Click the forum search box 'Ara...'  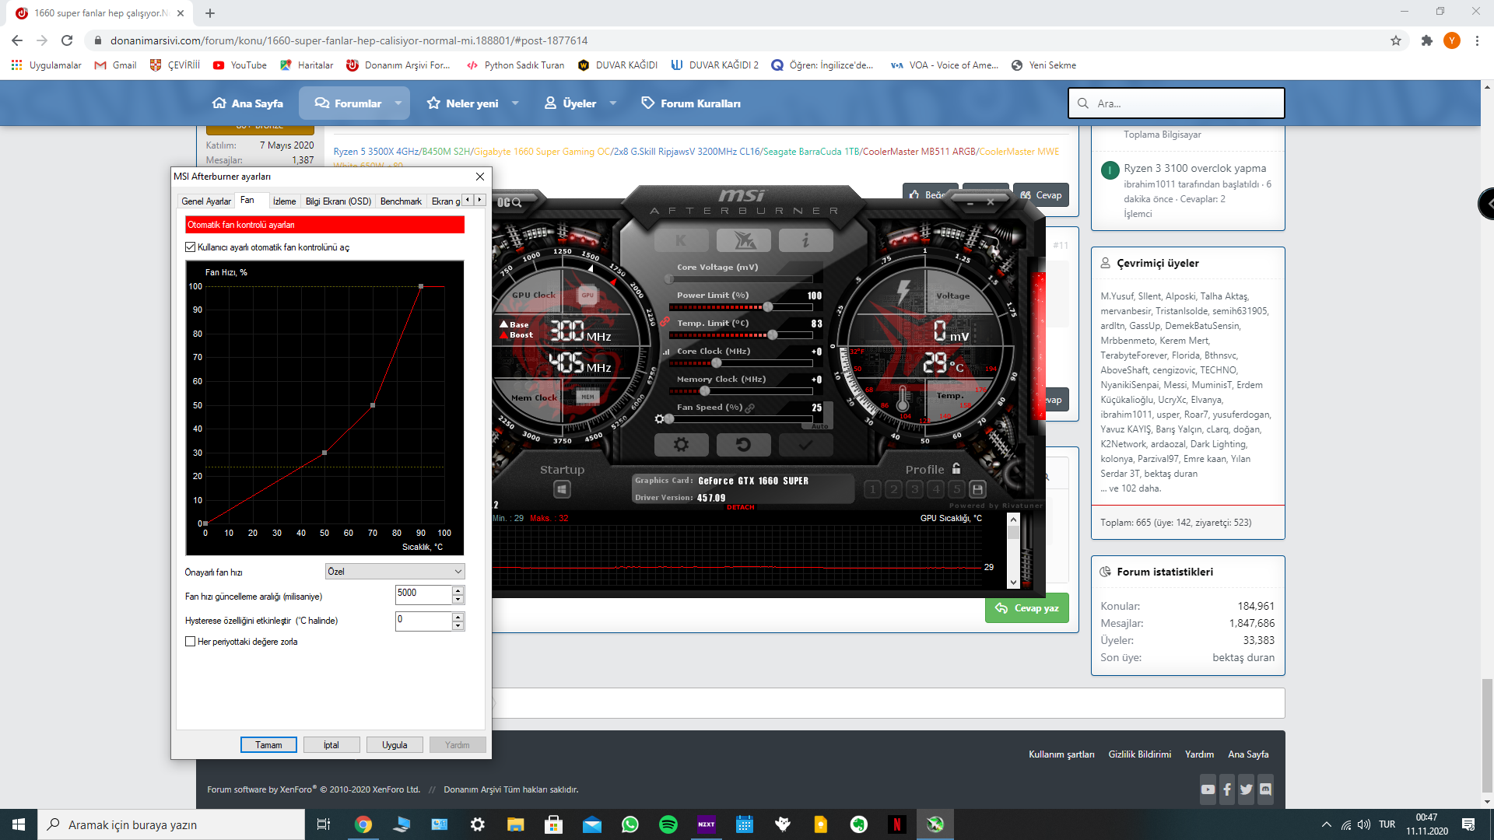[1177, 103]
